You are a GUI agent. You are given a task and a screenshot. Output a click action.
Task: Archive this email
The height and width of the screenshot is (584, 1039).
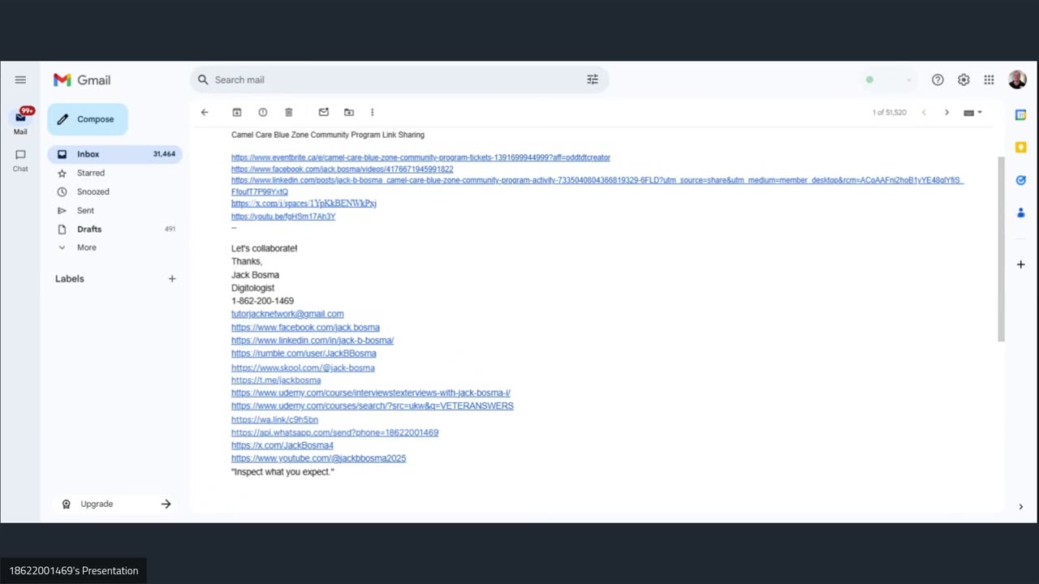point(237,112)
